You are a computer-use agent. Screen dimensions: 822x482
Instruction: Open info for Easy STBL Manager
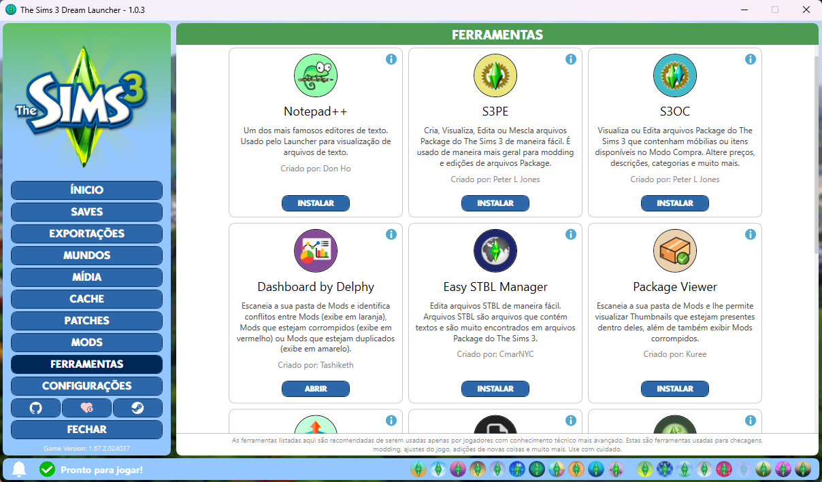571,235
